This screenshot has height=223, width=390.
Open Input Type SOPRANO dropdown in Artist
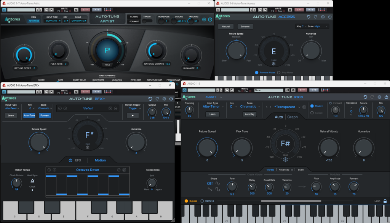(53, 21)
